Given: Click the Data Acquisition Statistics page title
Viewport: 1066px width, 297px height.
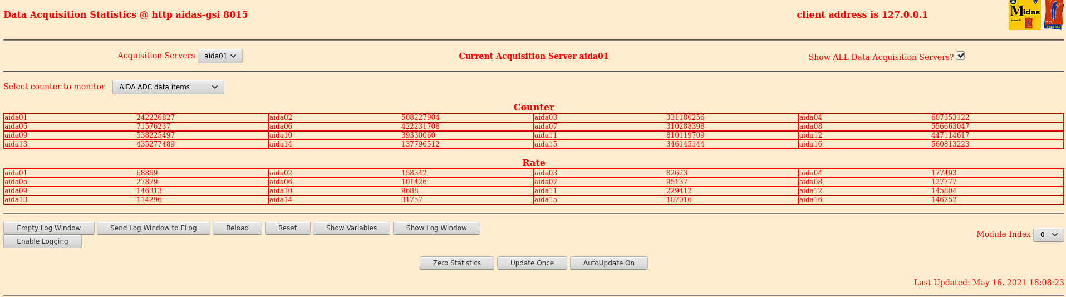Looking at the screenshot, I should [x=126, y=14].
